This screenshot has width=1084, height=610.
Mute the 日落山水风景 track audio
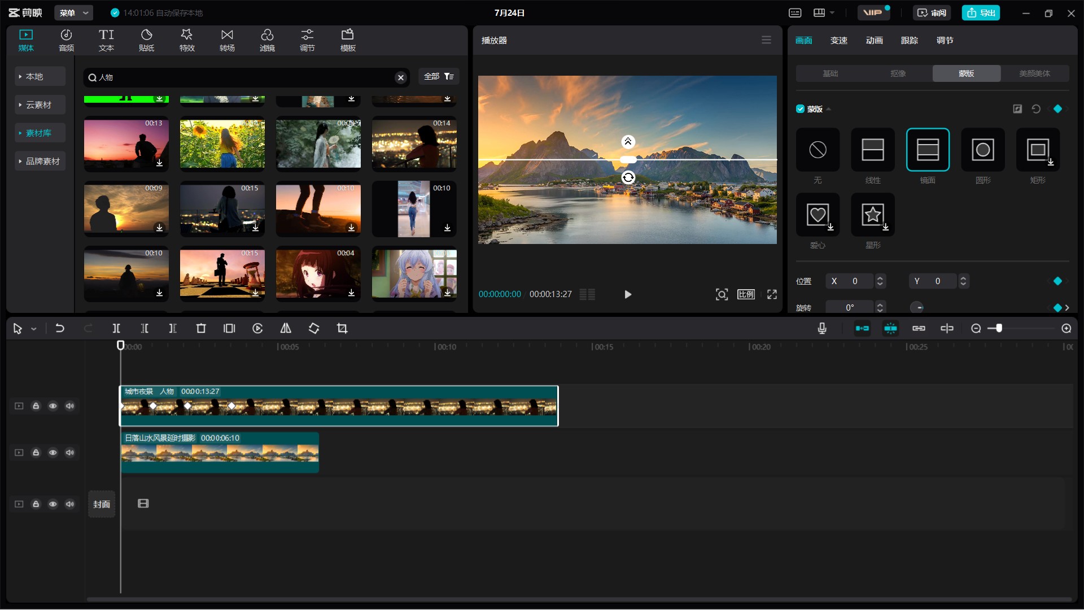pyautogui.click(x=70, y=452)
